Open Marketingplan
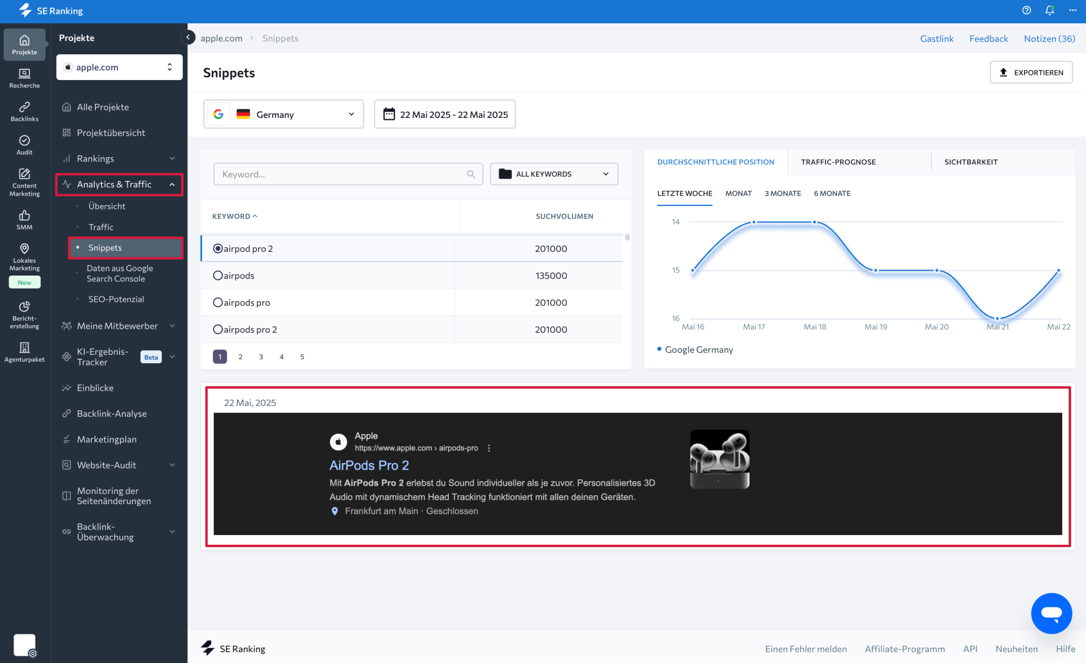 click(x=106, y=439)
